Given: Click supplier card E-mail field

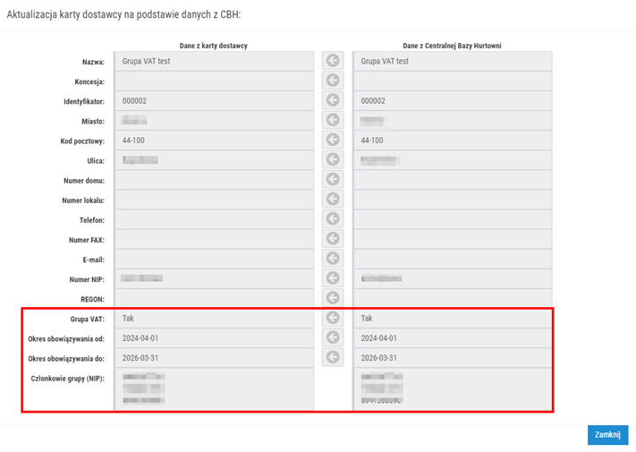Looking at the screenshot, I should pos(214,259).
